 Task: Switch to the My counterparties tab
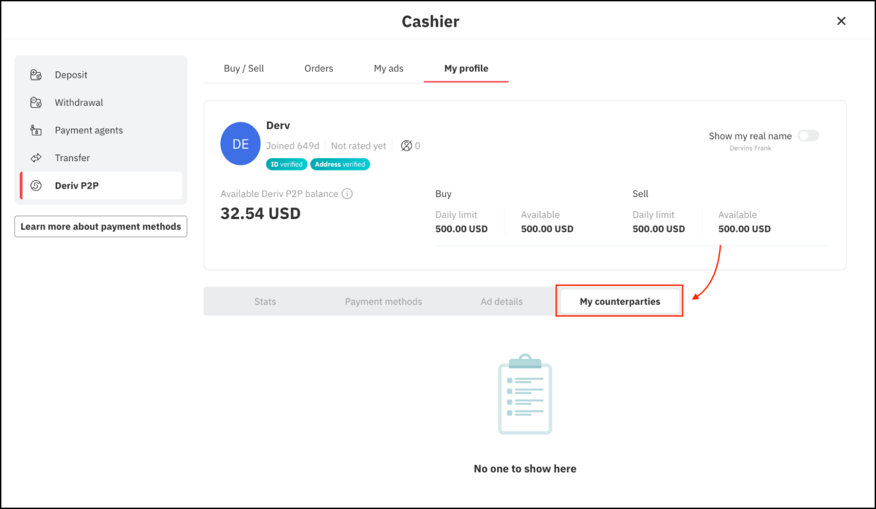pos(620,301)
